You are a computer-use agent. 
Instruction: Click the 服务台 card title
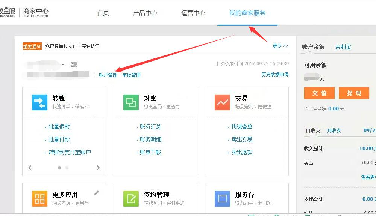244,195
